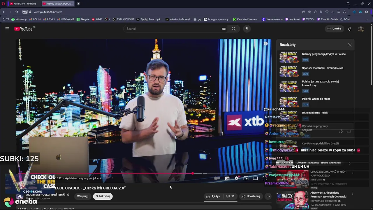Expand the chapter label Wydatki na programy socjalne
Viewport: 373px width, 210px height.
[83, 178]
